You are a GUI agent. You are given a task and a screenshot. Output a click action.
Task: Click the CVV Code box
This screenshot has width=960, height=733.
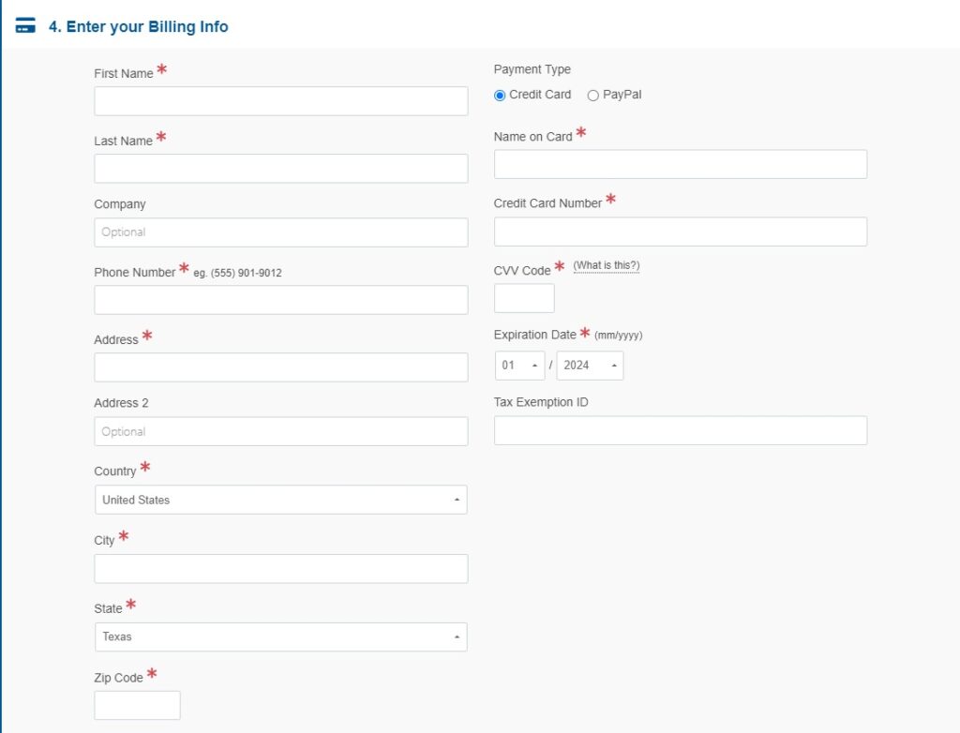tap(524, 298)
